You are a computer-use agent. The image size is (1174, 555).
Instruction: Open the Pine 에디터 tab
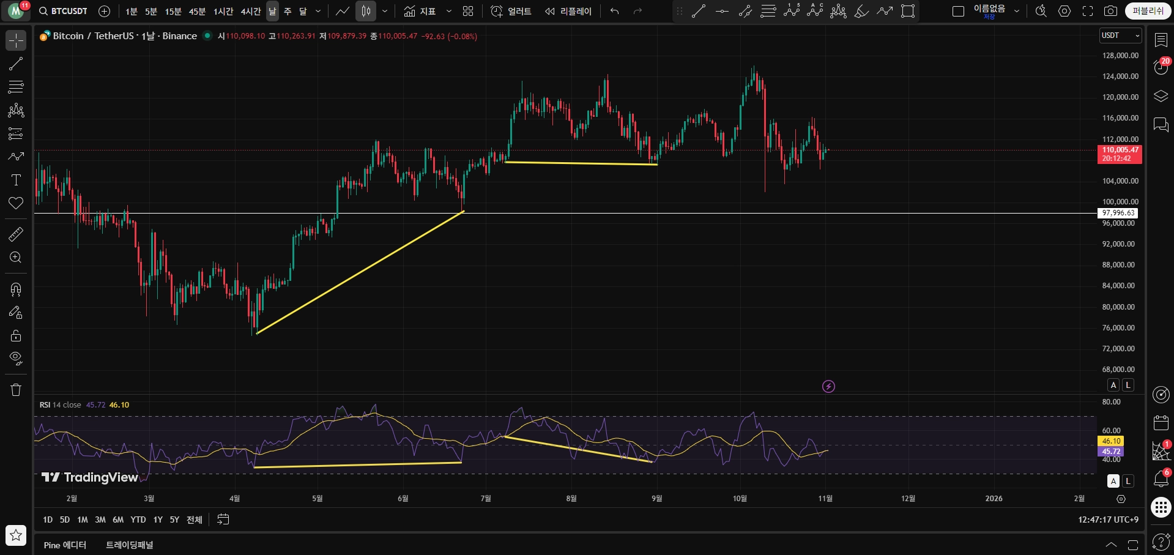pos(65,545)
